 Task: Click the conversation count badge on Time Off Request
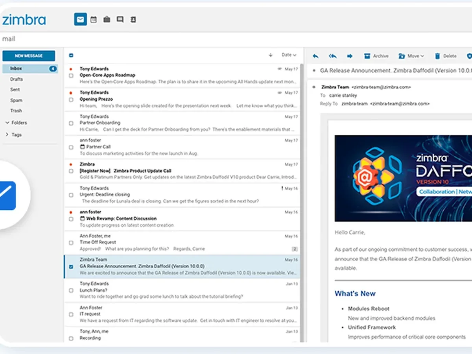pyautogui.click(x=295, y=249)
